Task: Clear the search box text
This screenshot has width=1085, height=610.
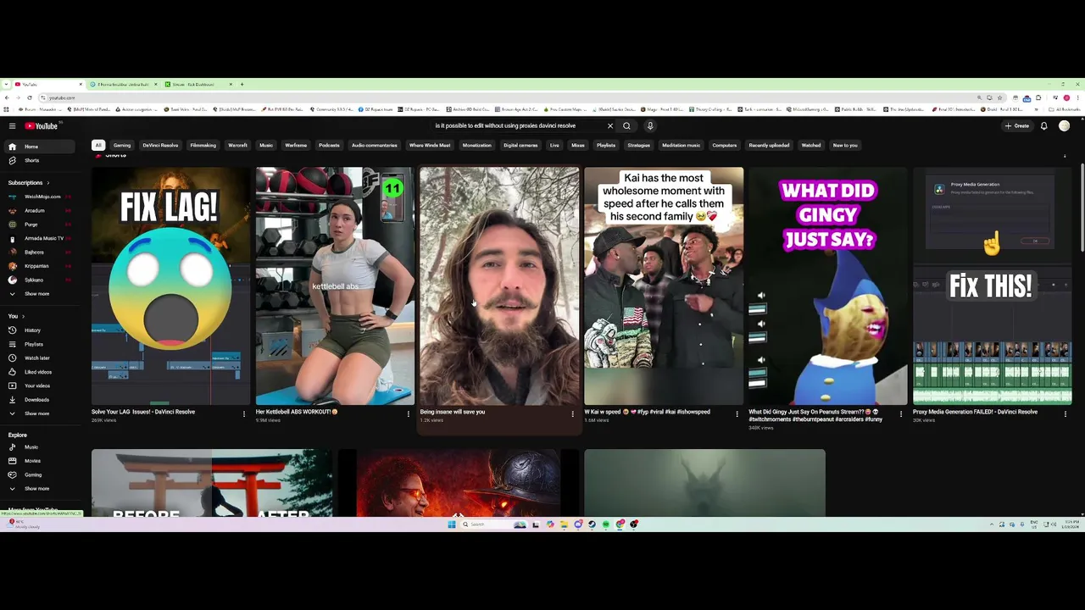Action: point(609,126)
